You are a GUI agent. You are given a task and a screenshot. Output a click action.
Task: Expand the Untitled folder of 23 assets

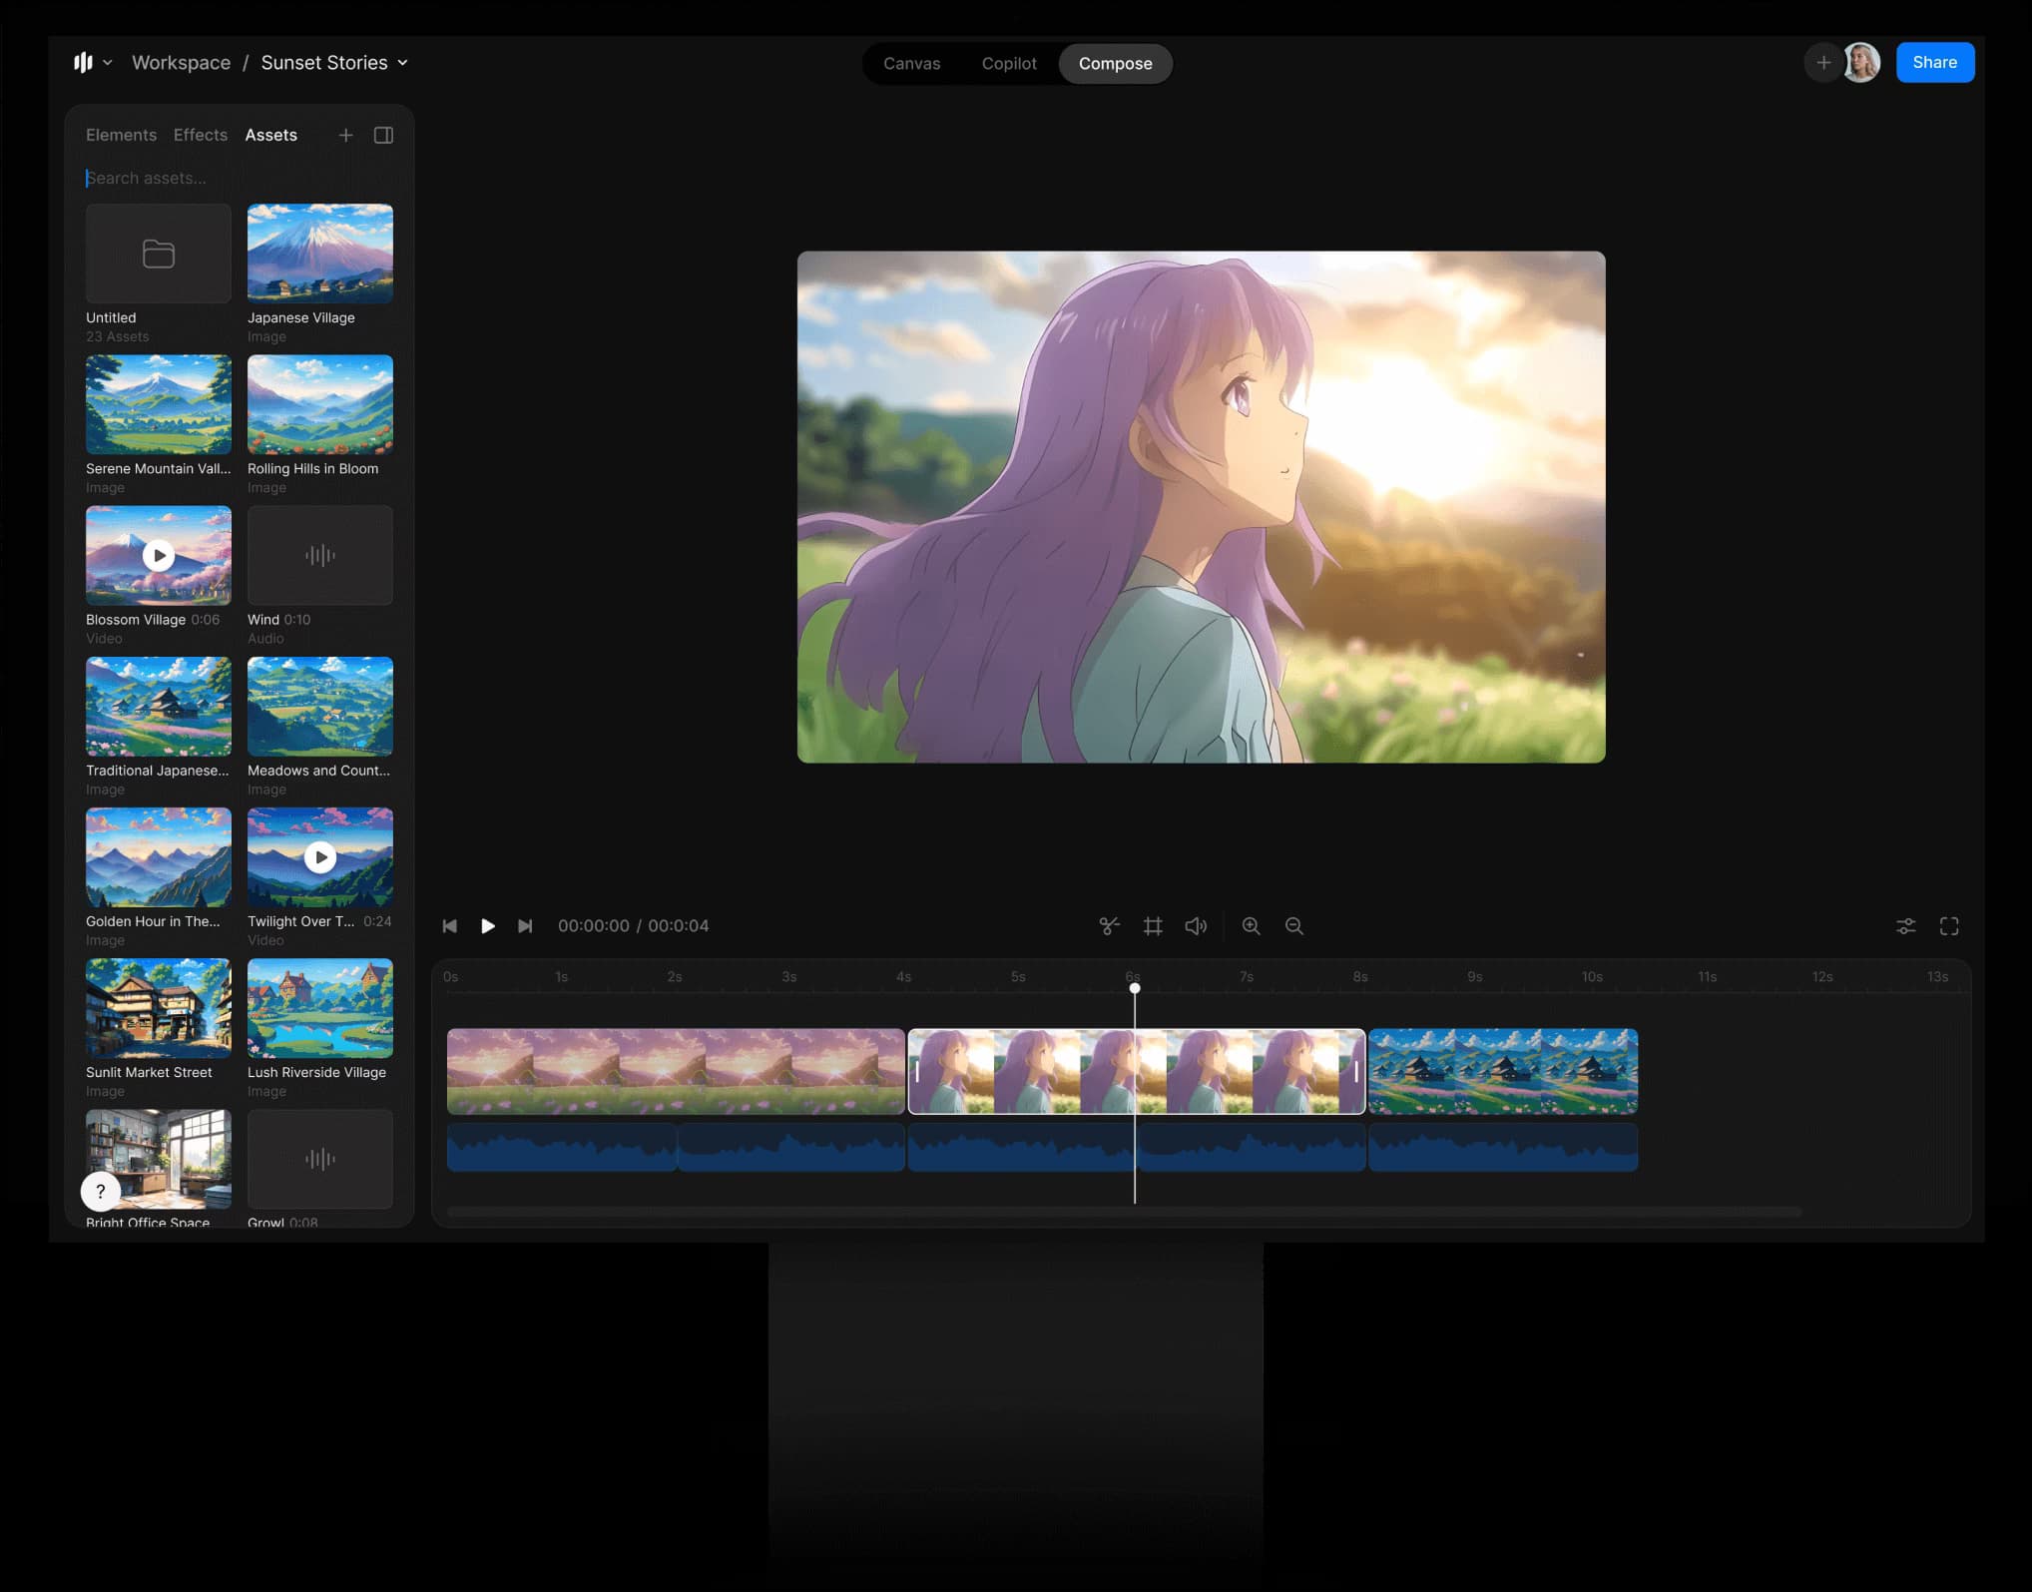tap(158, 254)
